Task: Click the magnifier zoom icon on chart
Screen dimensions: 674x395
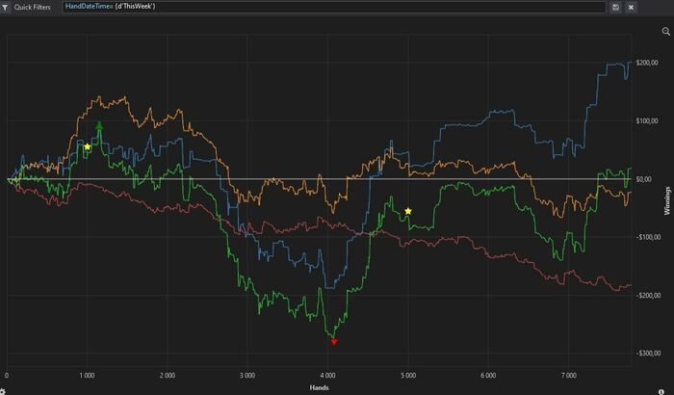Action: (666, 32)
